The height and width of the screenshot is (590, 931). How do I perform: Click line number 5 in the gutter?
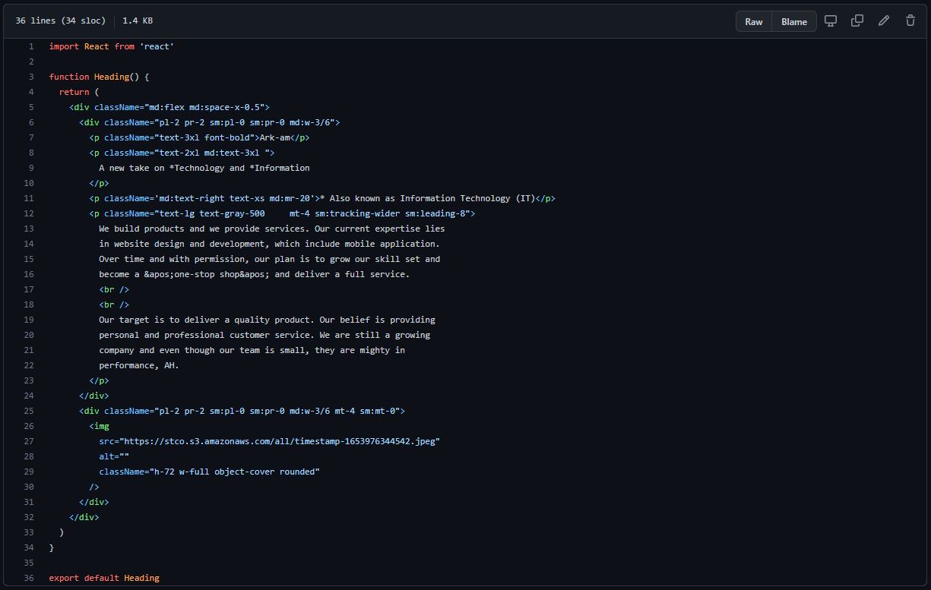(30, 107)
